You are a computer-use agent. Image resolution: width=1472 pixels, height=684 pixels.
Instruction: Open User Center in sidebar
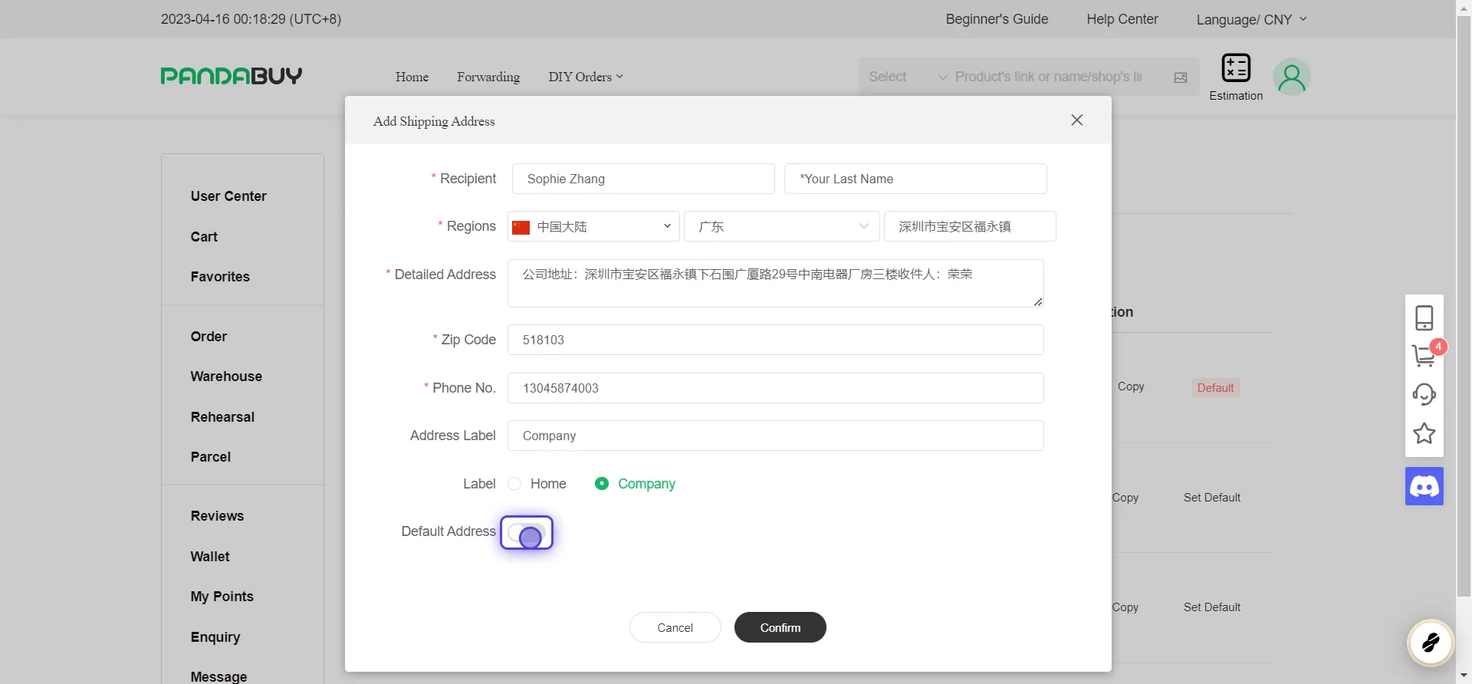point(228,196)
